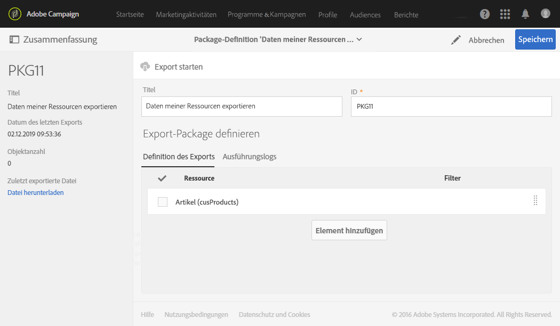Click the Adobe Campaign logo icon
The height and width of the screenshot is (326, 560).
click(15, 14)
